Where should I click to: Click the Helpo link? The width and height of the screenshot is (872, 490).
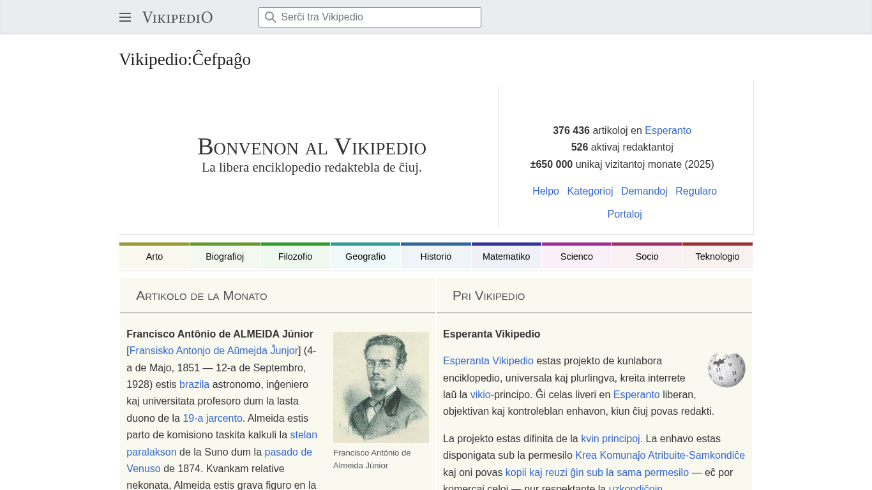pyautogui.click(x=545, y=191)
